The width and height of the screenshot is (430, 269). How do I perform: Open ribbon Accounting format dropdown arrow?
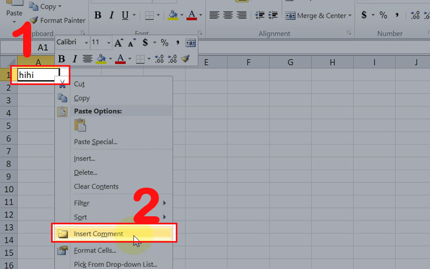pyautogui.click(x=373, y=15)
